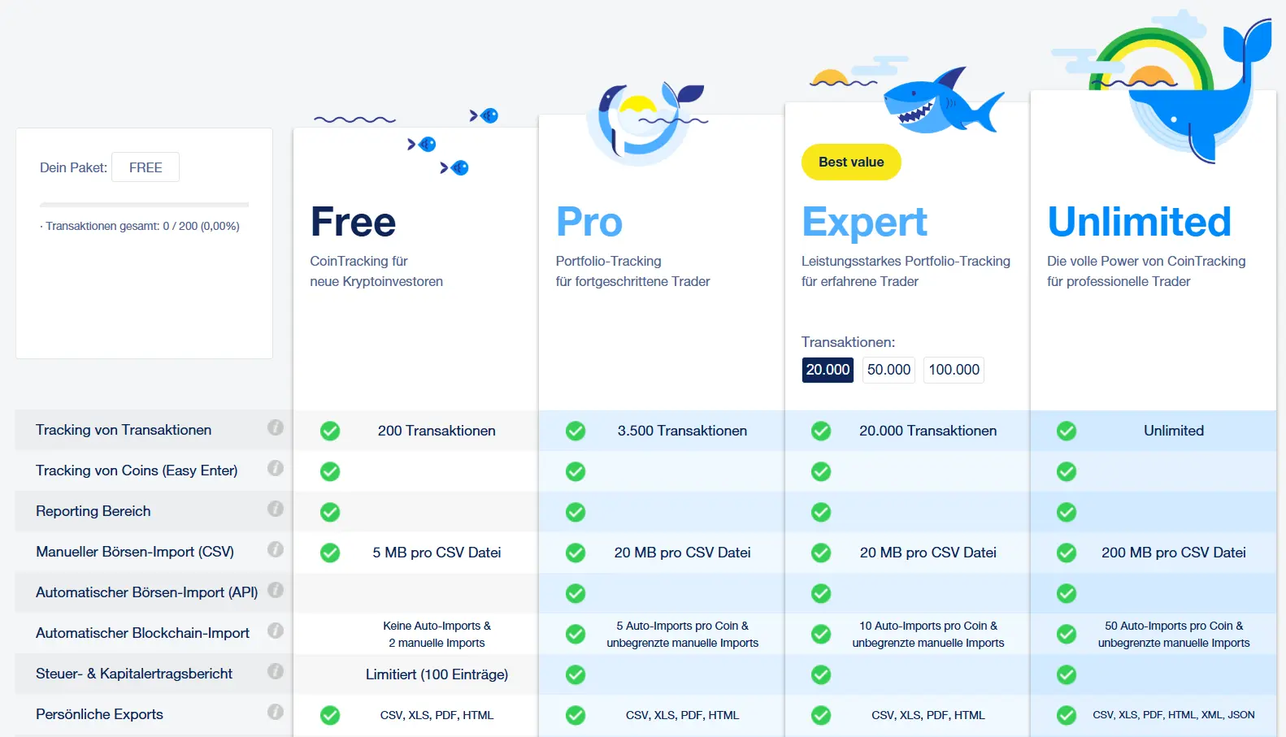Click the 'Automatischer Blockchain-Import' label

(x=142, y=633)
